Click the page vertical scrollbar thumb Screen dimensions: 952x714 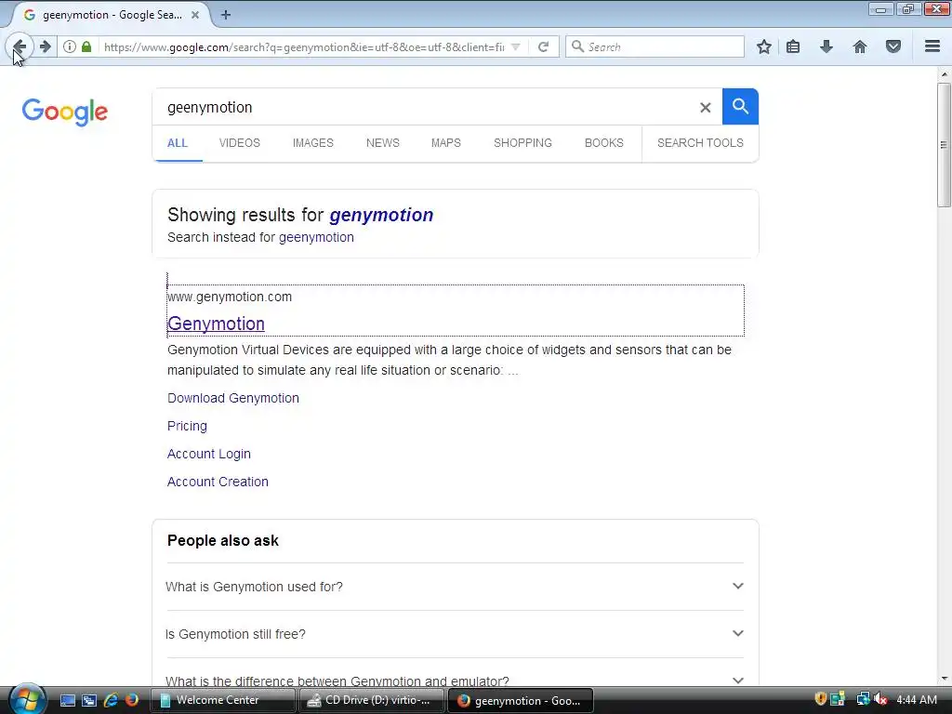coord(944,145)
